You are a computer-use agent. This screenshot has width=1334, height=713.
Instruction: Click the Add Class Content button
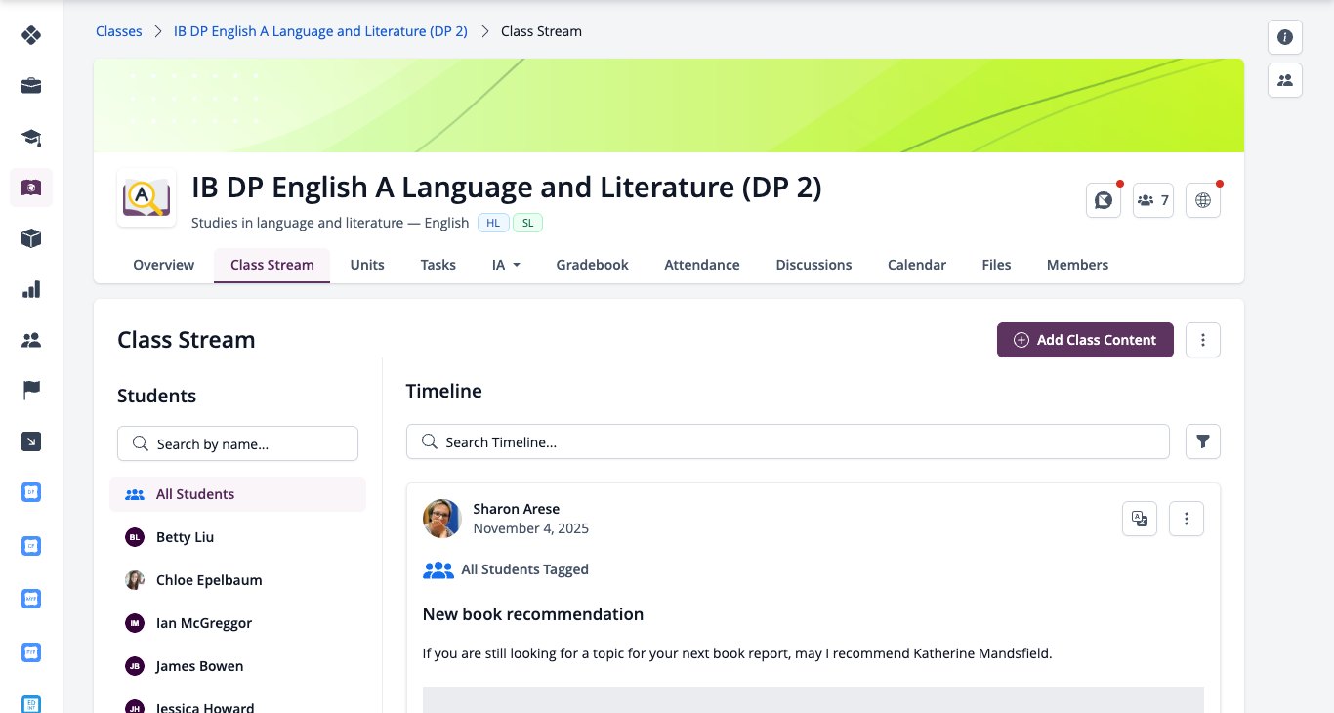(x=1085, y=340)
